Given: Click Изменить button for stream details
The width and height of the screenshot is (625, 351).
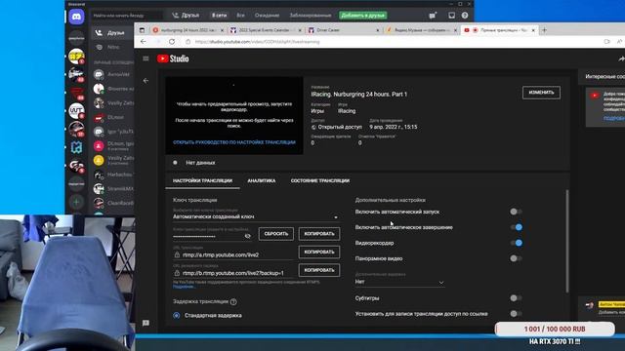Looking at the screenshot, I should click(x=541, y=93).
